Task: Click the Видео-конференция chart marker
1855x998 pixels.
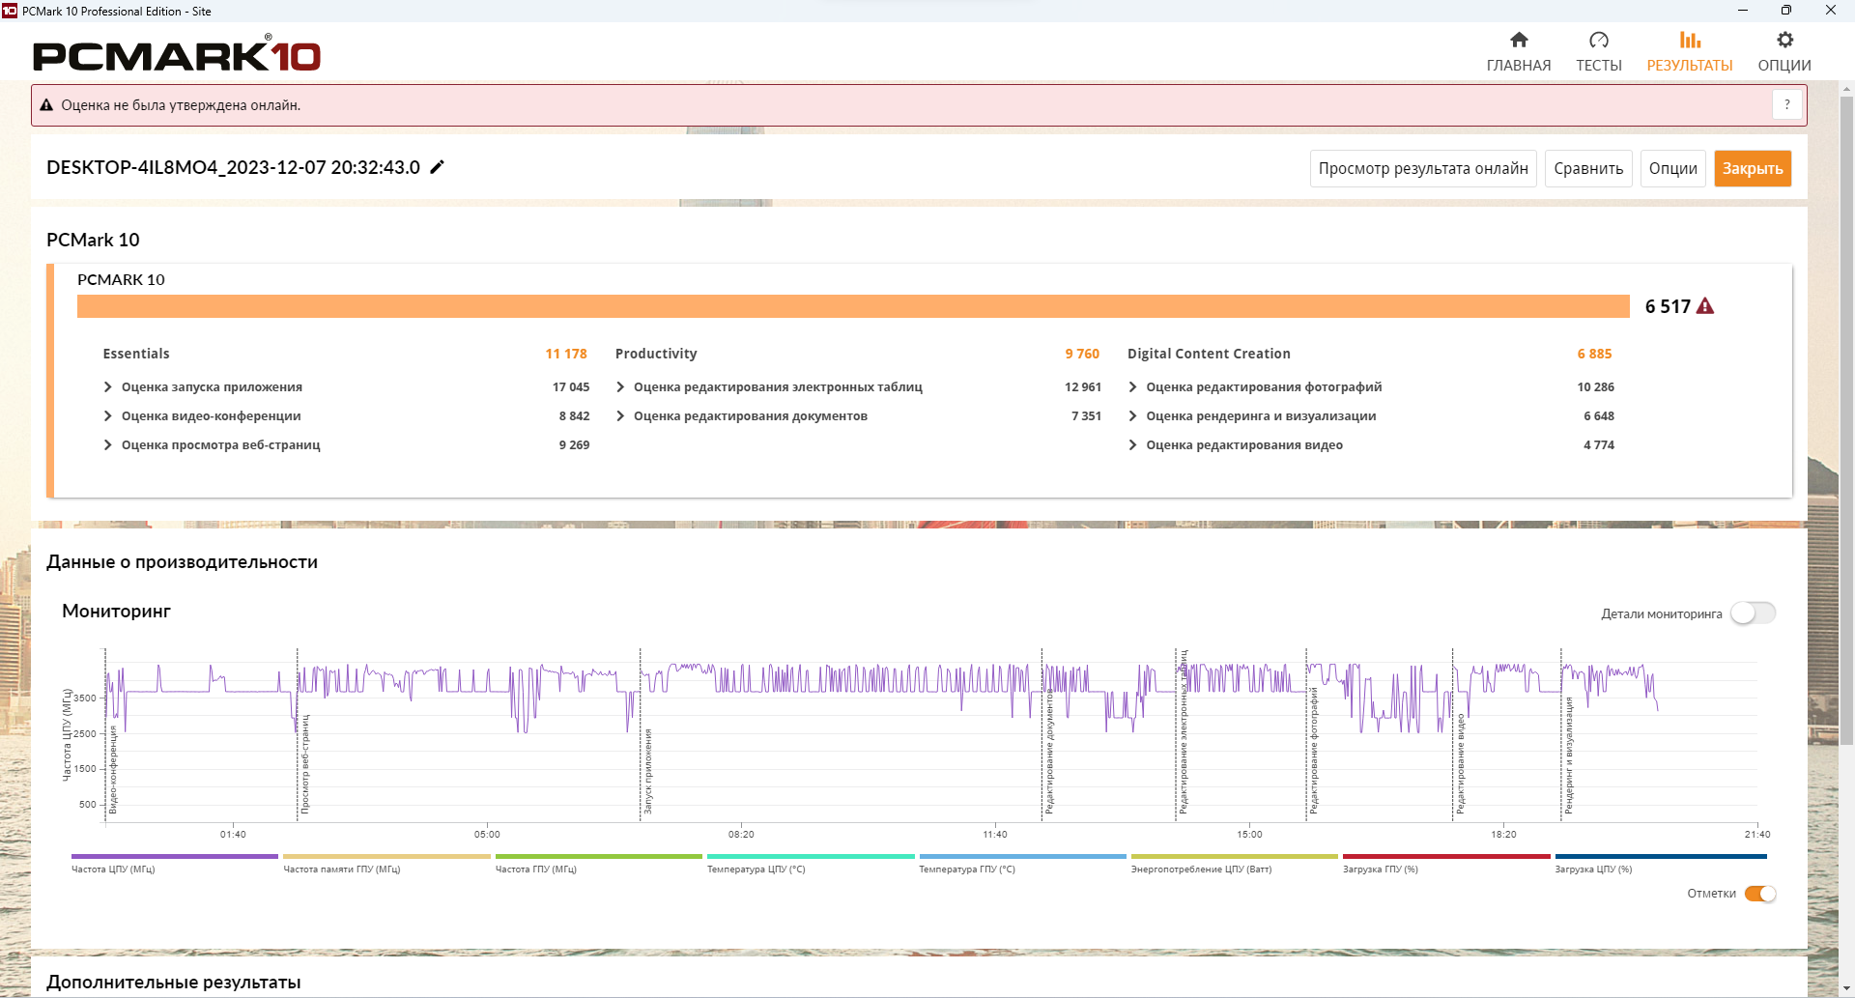Action: click(x=113, y=769)
